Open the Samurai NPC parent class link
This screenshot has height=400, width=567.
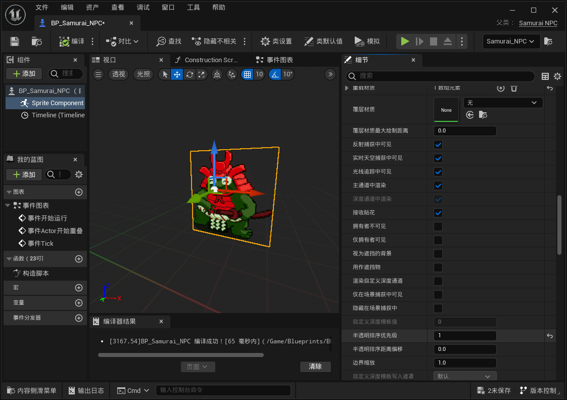pos(538,23)
